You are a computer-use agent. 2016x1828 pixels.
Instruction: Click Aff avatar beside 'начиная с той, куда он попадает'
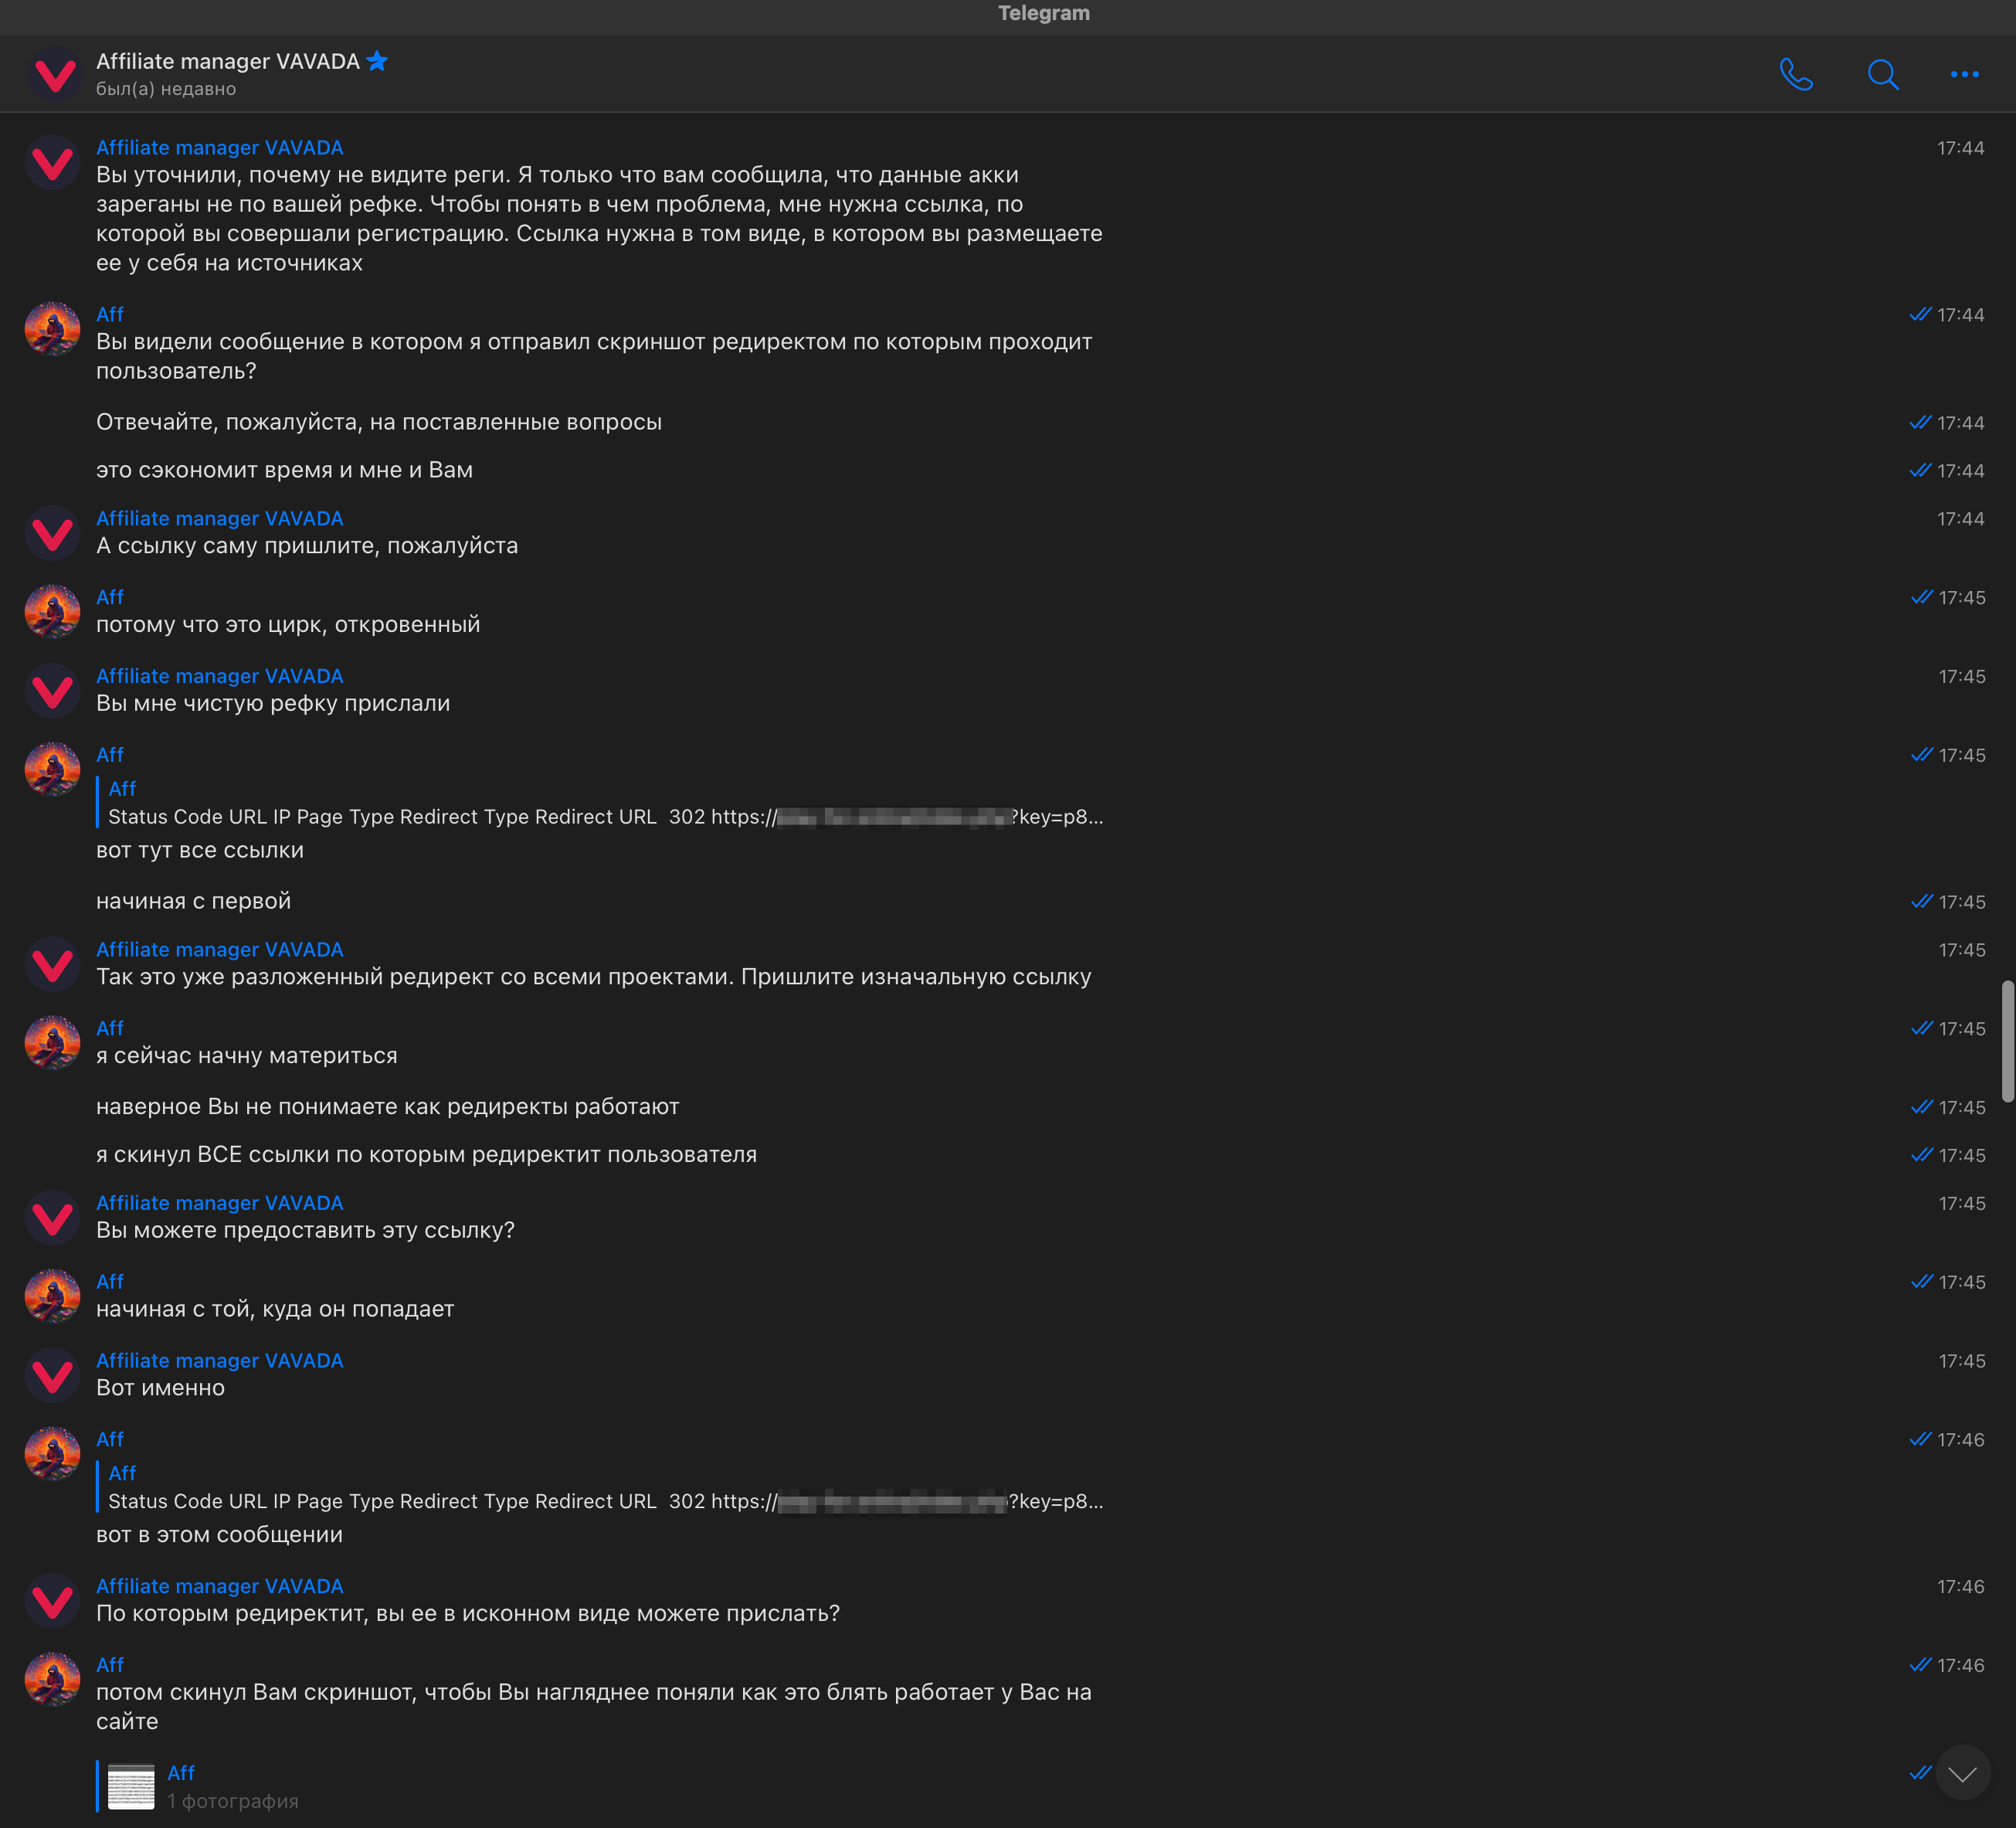[53, 1297]
